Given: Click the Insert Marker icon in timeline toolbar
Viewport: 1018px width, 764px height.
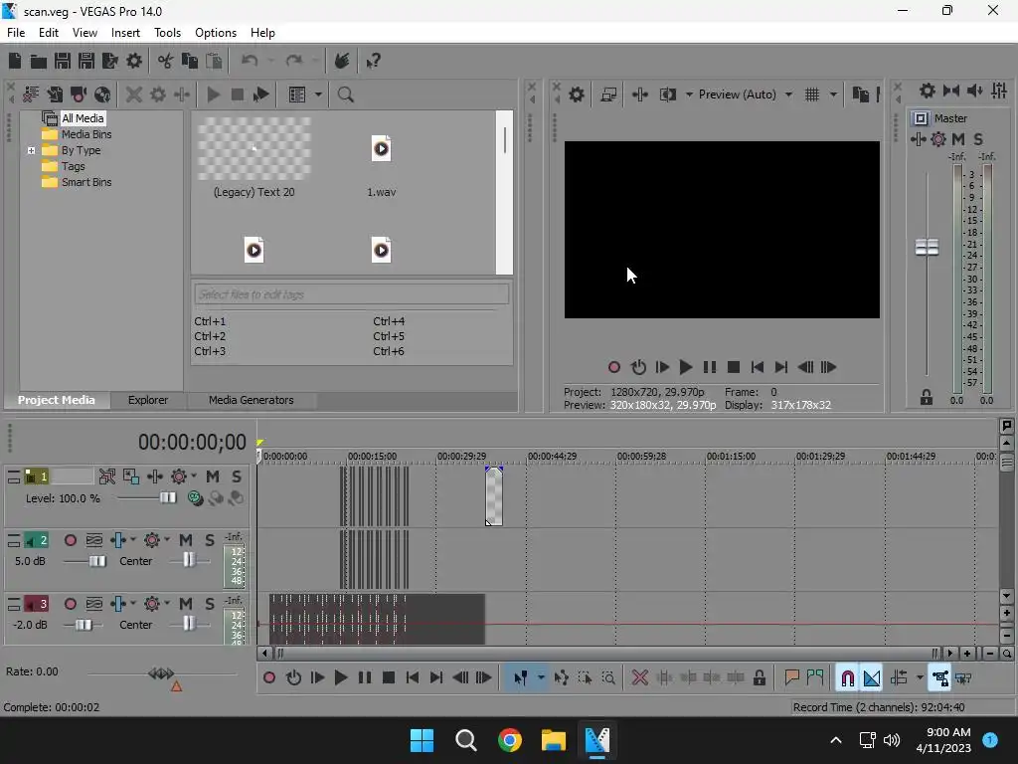Looking at the screenshot, I should (x=791, y=678).
